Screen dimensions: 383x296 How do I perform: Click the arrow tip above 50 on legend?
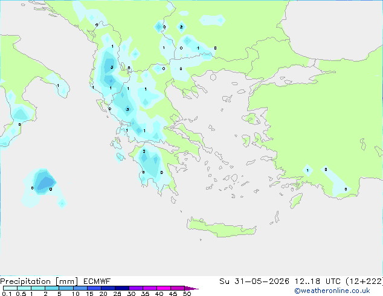tap(192, 288)
